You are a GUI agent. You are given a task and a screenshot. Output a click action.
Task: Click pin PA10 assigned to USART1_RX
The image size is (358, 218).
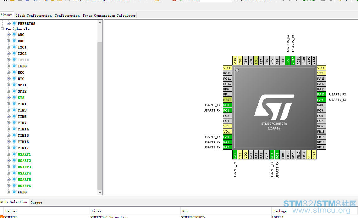321,94
